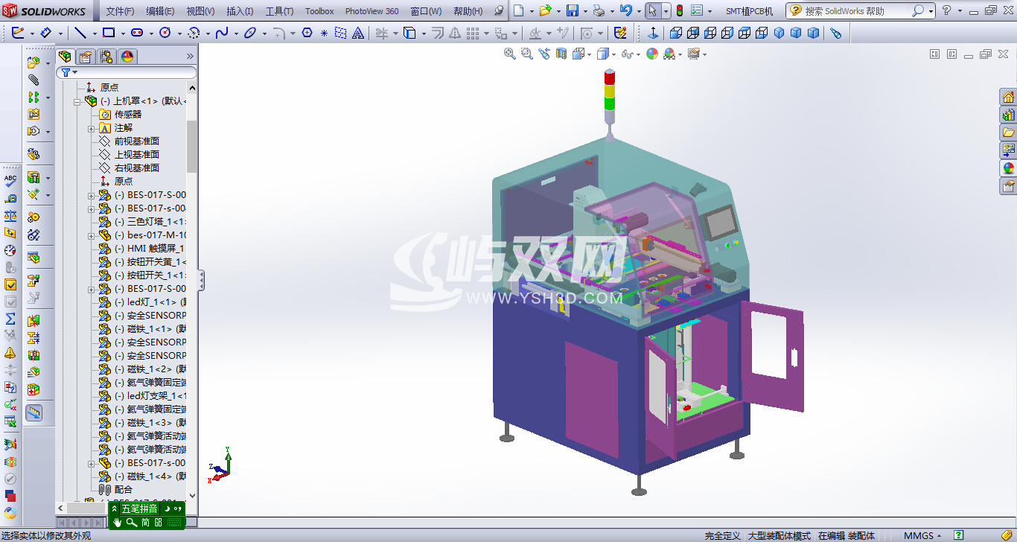Select 右视基准面 plane in tree
Image resolution: width=1017 pixels, height=542 pixels.
tap(137, 168)
